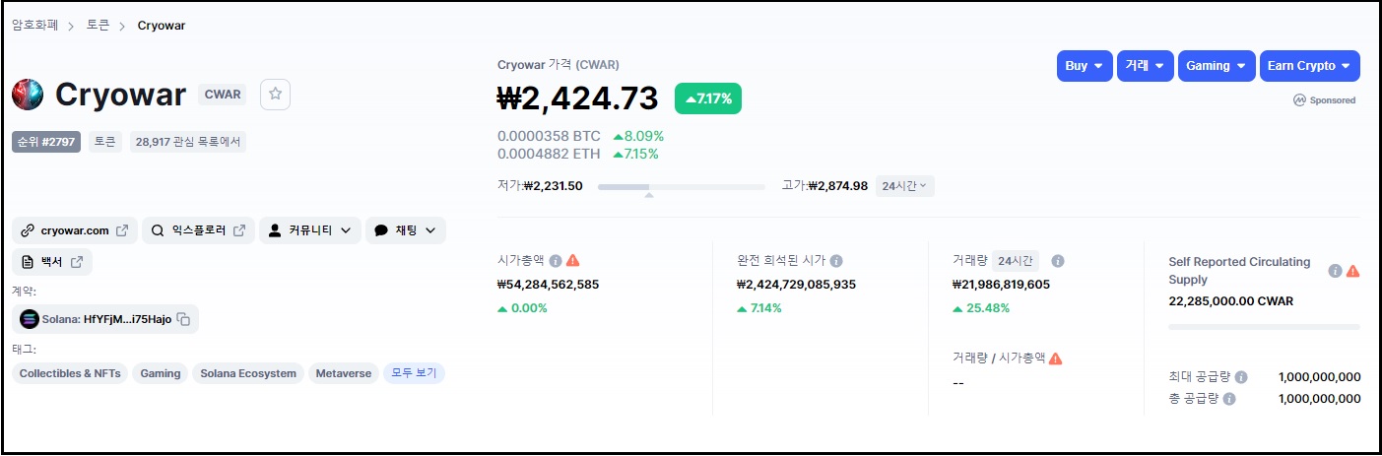1382x456 pixels.
Task: Click info icon beside 거래량 24시간
Action: (x=1058, y=261)
